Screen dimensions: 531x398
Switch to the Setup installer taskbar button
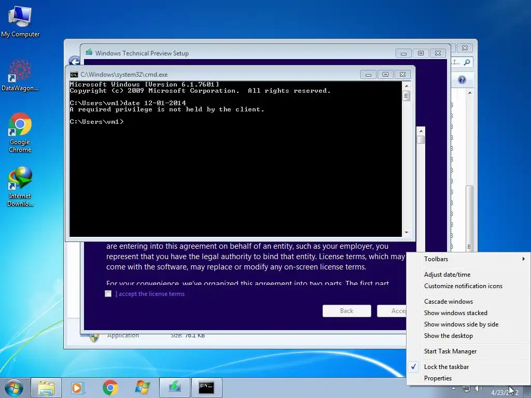(175, 388)
